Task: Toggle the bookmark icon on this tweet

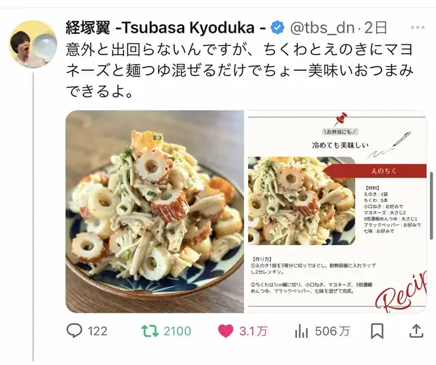Action: 377,331
